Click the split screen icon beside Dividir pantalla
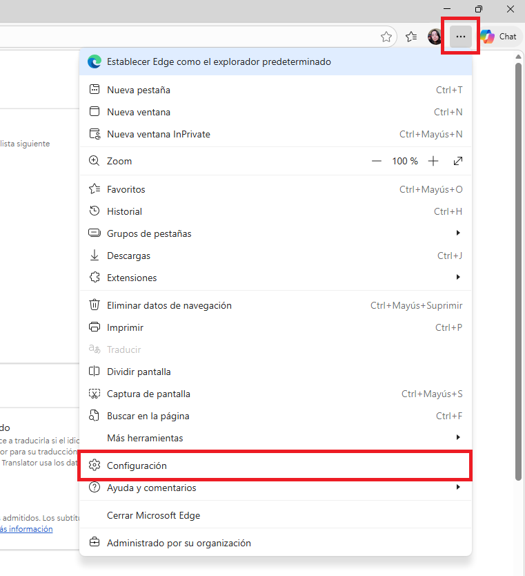Screen dimensions: 525x576 95,371
